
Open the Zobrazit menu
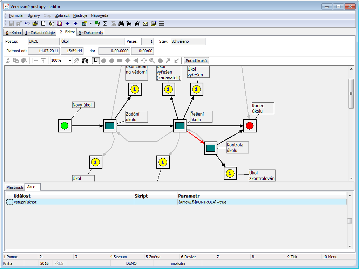pyautogui.click(x=62, y=15)
